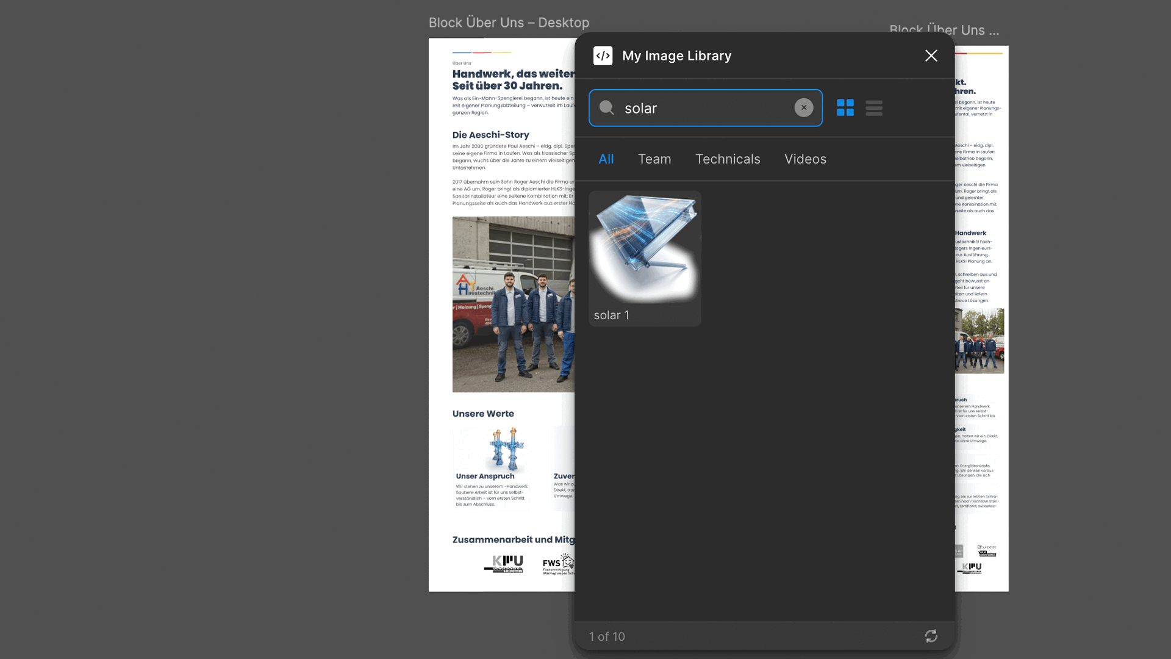Viewport: 1171px width, 659px height.
Task: Close the My Image Library panel
Action: (931, 56)
